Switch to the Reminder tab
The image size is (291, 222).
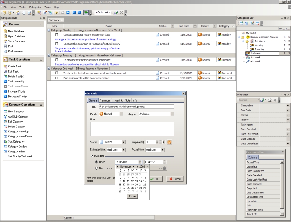click(x=105, y=100)
